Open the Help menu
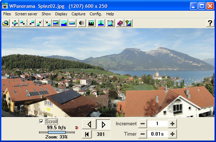This screenshot has width=216, height=142. point(110,14)
